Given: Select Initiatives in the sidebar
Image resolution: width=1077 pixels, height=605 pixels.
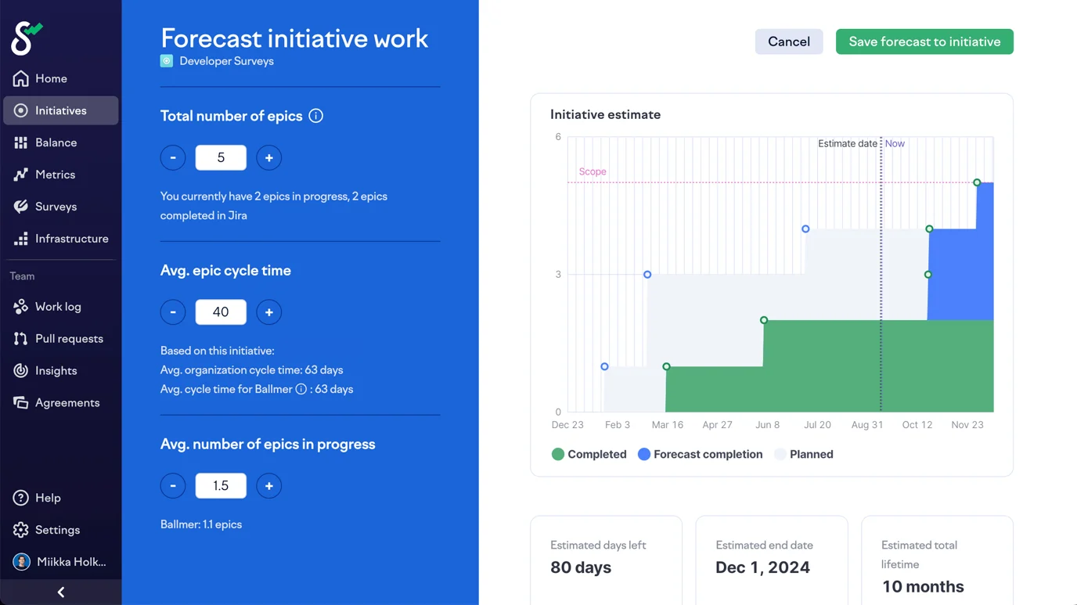Looking at the screenshot, I should pyautogui.click(x=59, y=110).
